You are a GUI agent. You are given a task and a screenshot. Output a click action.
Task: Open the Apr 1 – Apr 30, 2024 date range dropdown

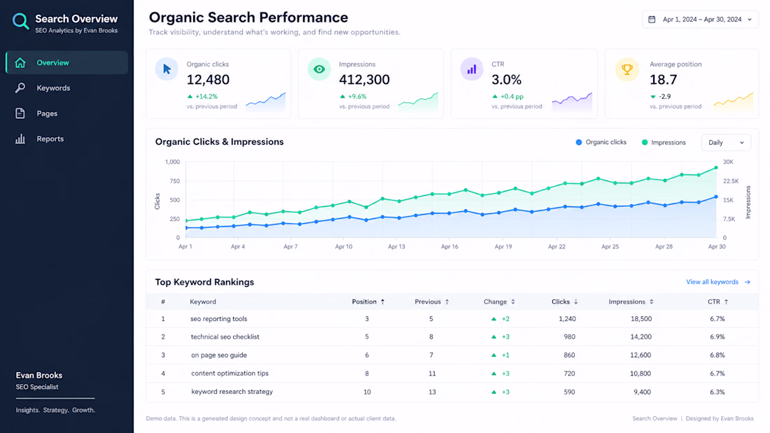700,20
